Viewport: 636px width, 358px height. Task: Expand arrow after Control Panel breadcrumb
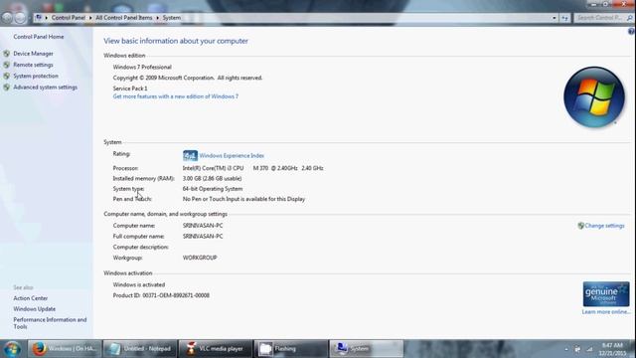pos(90,18)
